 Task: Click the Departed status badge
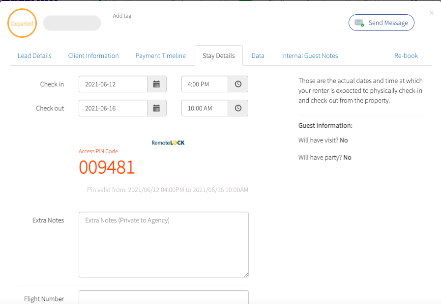(22, 23)
